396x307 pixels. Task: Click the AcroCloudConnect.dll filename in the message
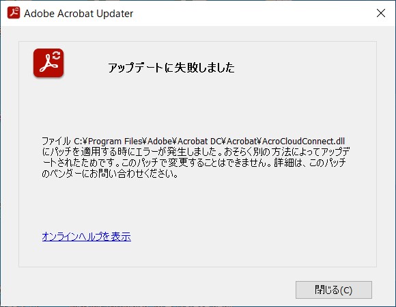(x=303, y=141)
